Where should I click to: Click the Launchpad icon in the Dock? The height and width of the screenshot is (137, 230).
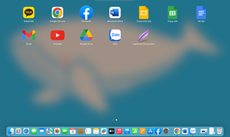click(x=18, y=131)
